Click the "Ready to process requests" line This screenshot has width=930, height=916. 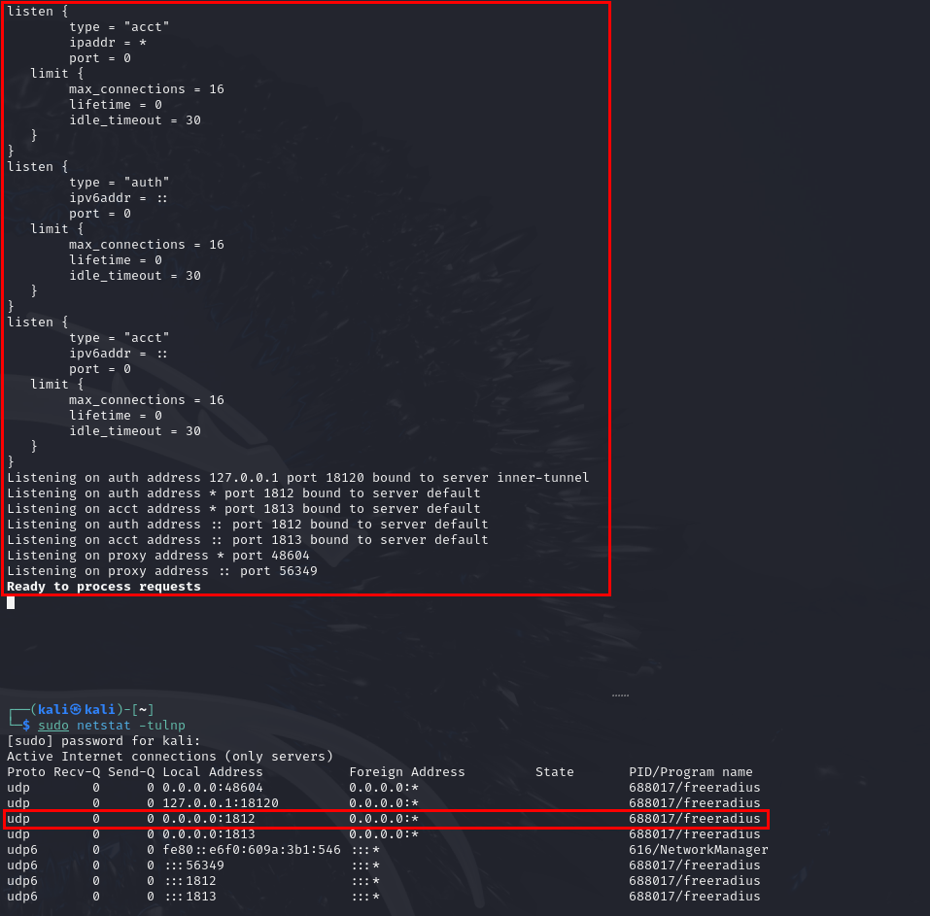(x=103, y=587)
